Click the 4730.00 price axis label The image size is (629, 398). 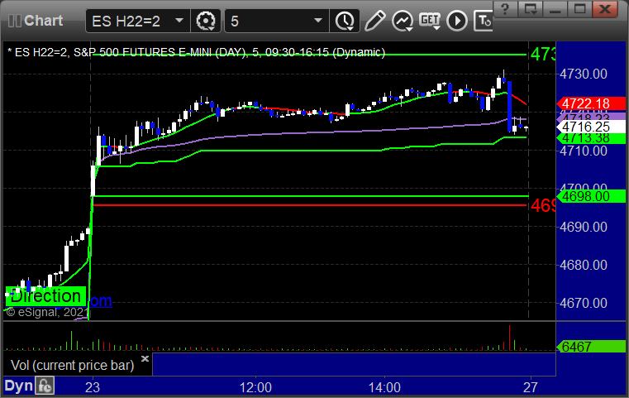pos(584,74)
